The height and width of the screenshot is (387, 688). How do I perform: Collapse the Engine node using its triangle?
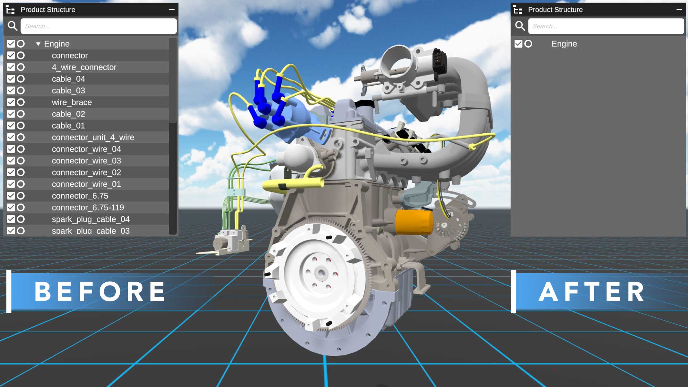click(x=38, y=44)
